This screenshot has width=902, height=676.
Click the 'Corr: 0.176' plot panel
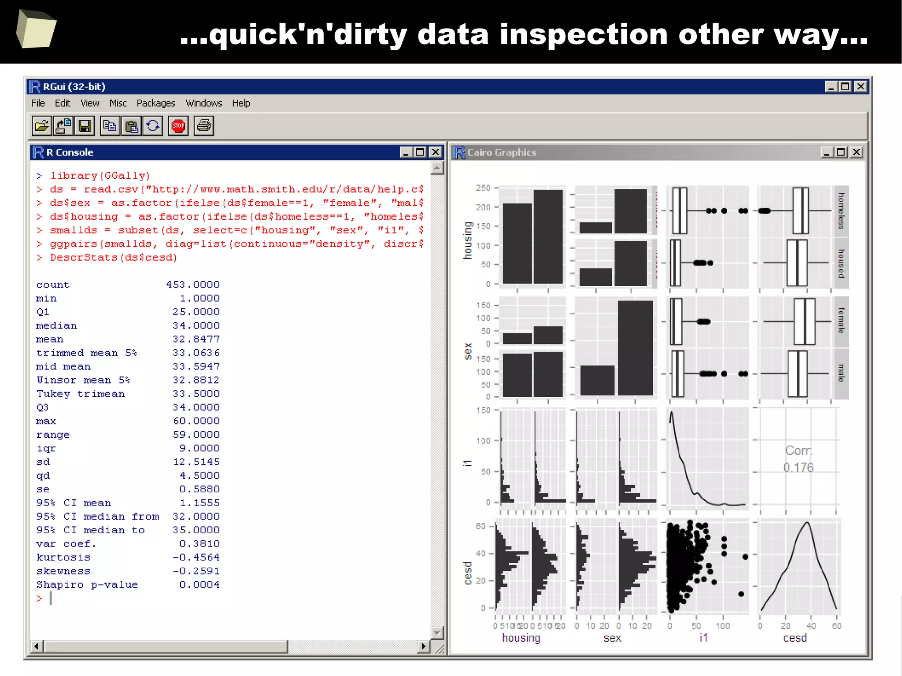point(798,458)
